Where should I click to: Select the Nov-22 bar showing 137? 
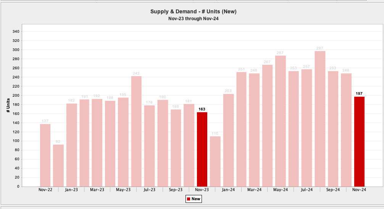click(45, 155)
